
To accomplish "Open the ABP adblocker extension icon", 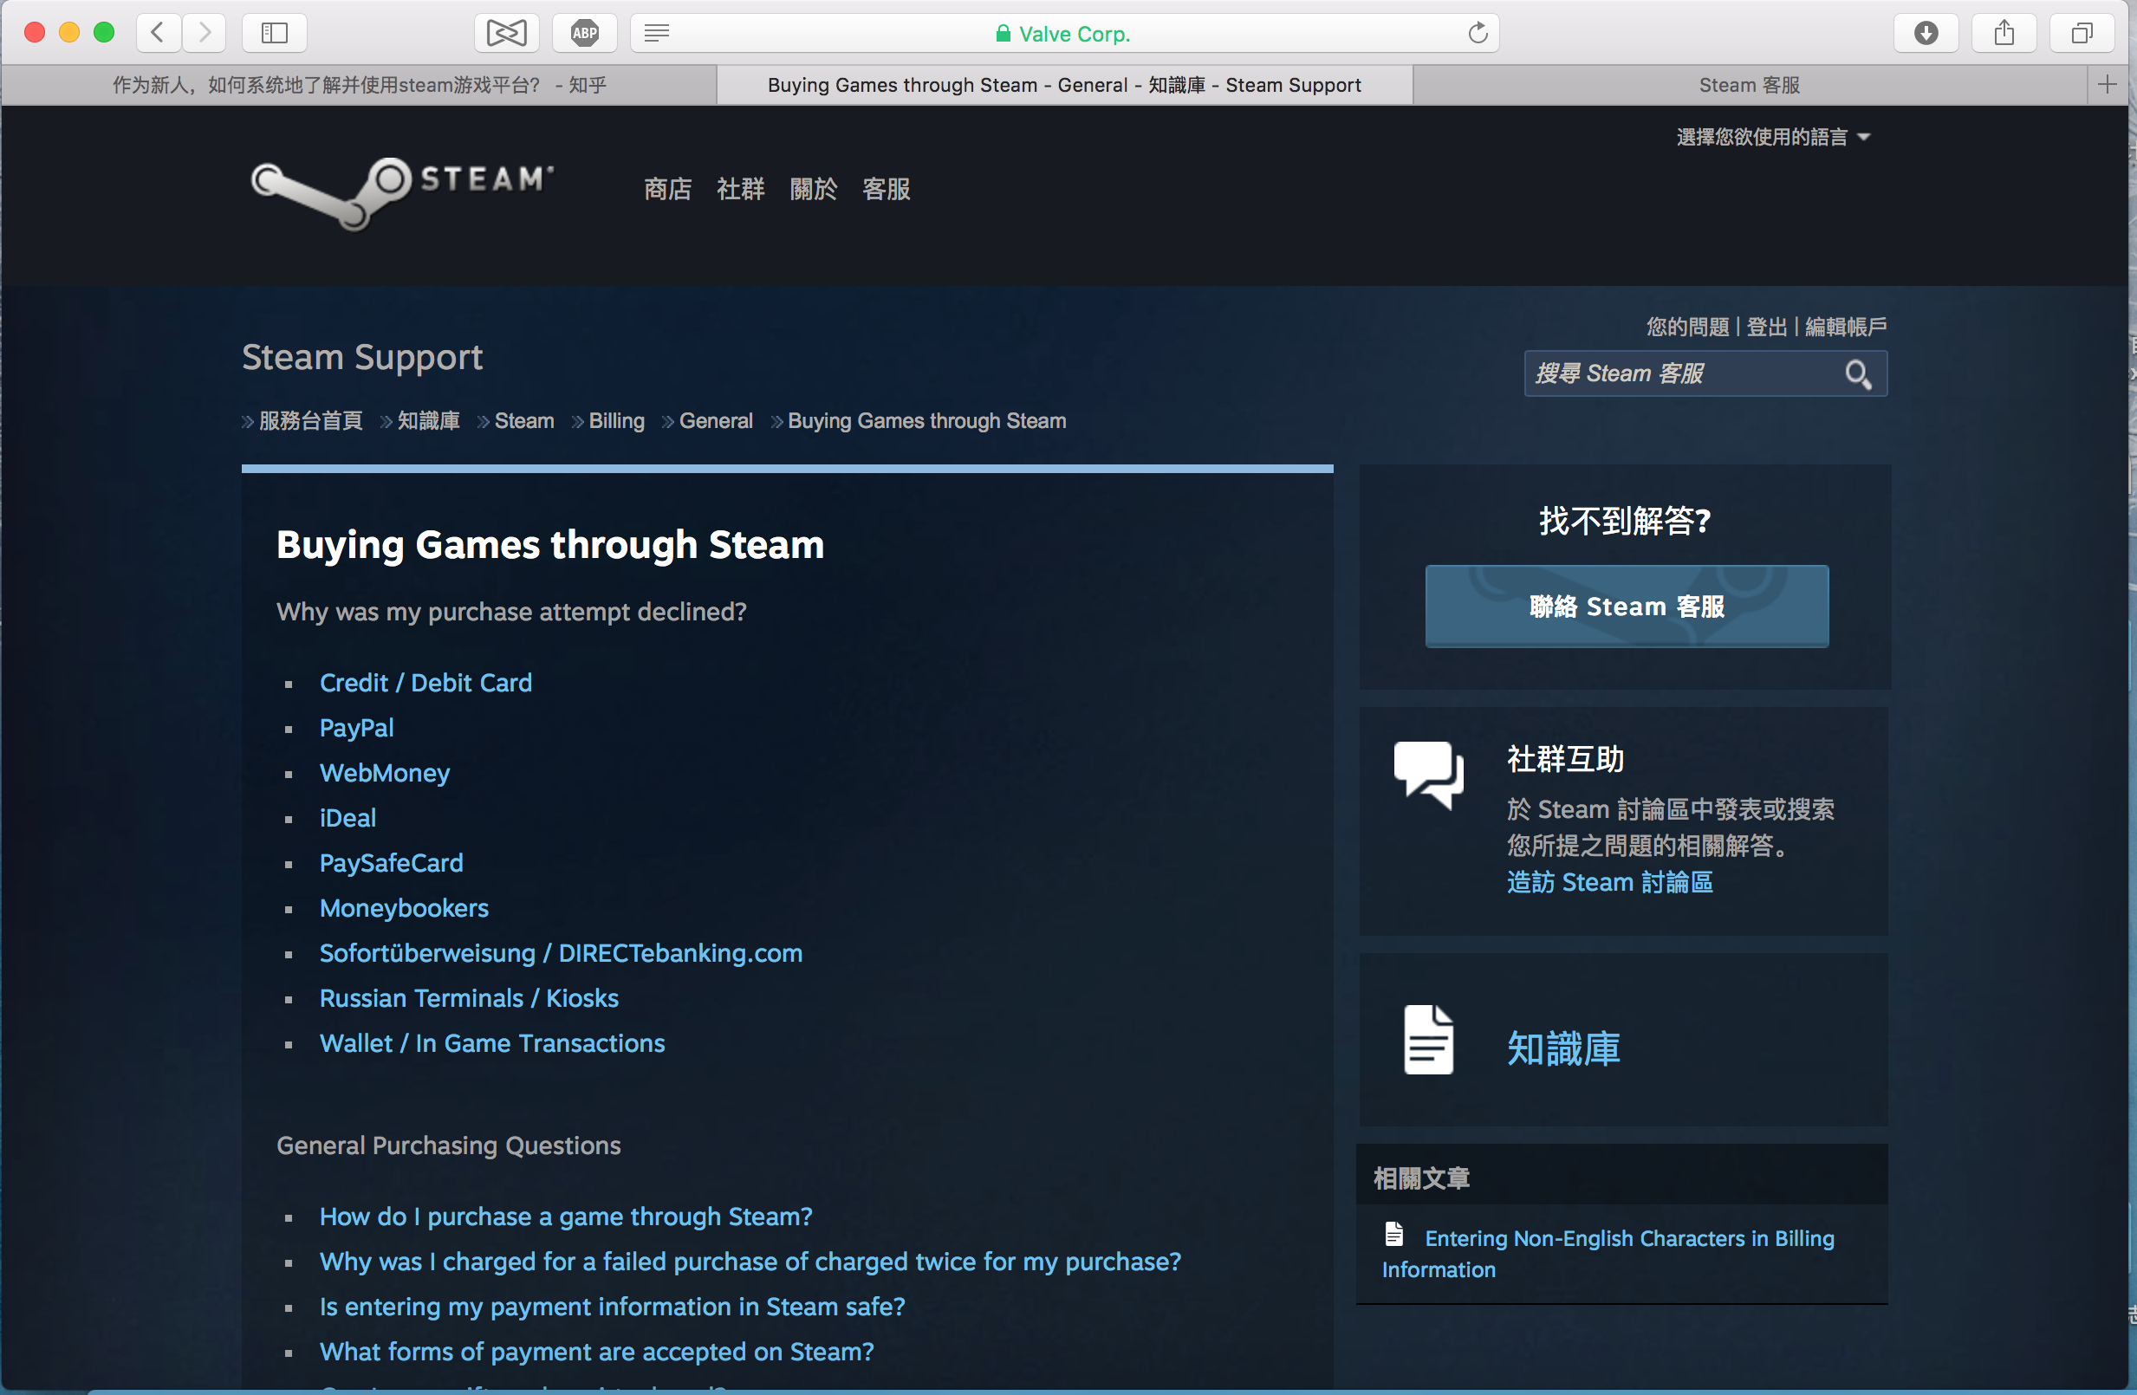I will [583, 32].
